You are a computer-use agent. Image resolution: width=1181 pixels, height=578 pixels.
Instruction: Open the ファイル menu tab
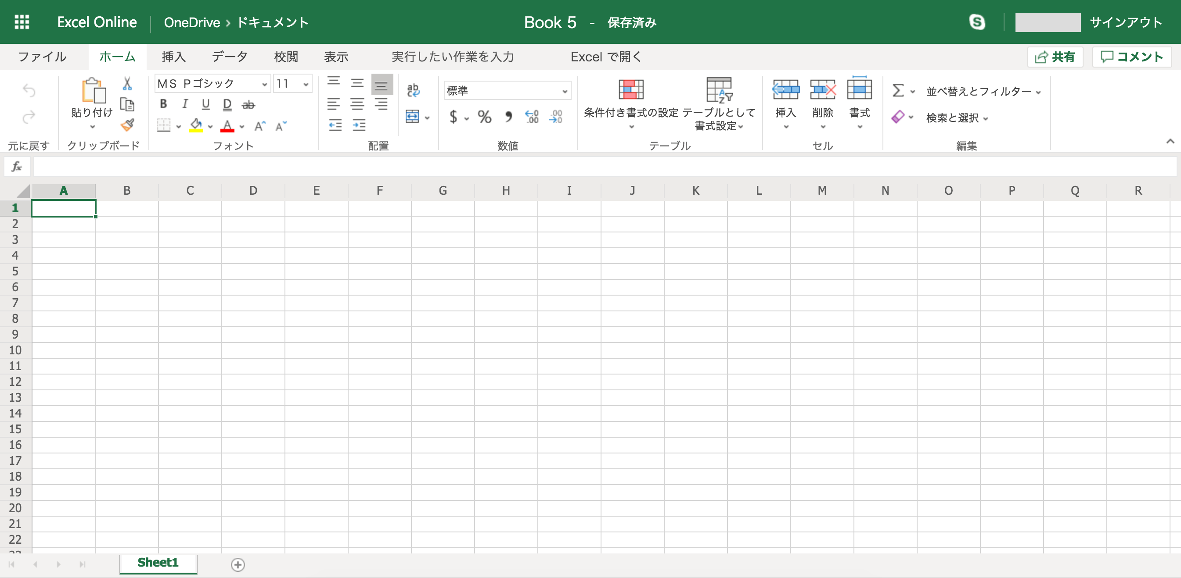click(x=42, y=57)
